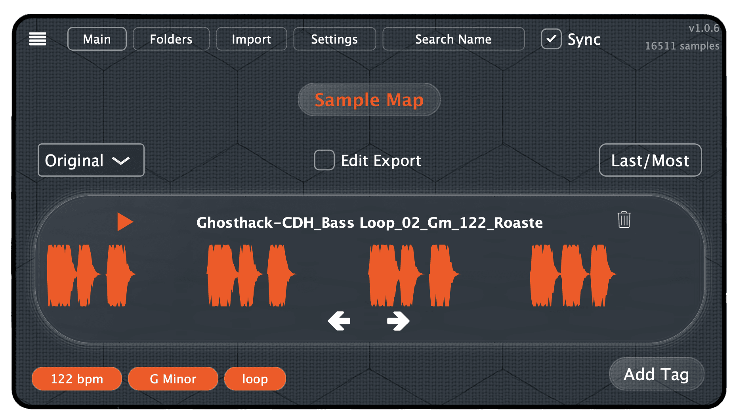The height and width of the screenshot is (419, 733).
Task: Switch to the Main tab
Action: (97, 39)
